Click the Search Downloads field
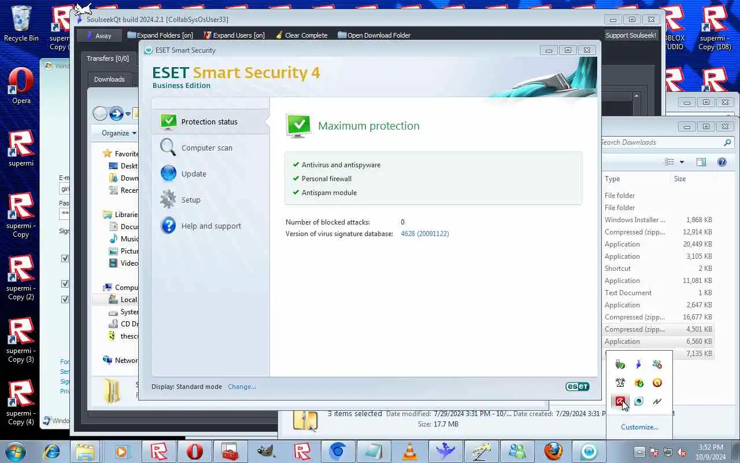Viewport: 740px width, 463px height. click(x=668, y=142)
